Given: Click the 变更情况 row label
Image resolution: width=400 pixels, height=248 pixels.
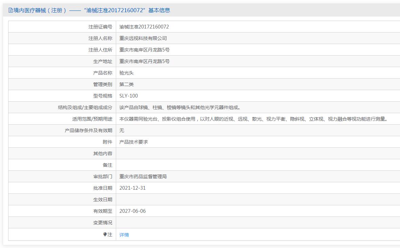Looking at the screenshot, I should coord(103,223).
